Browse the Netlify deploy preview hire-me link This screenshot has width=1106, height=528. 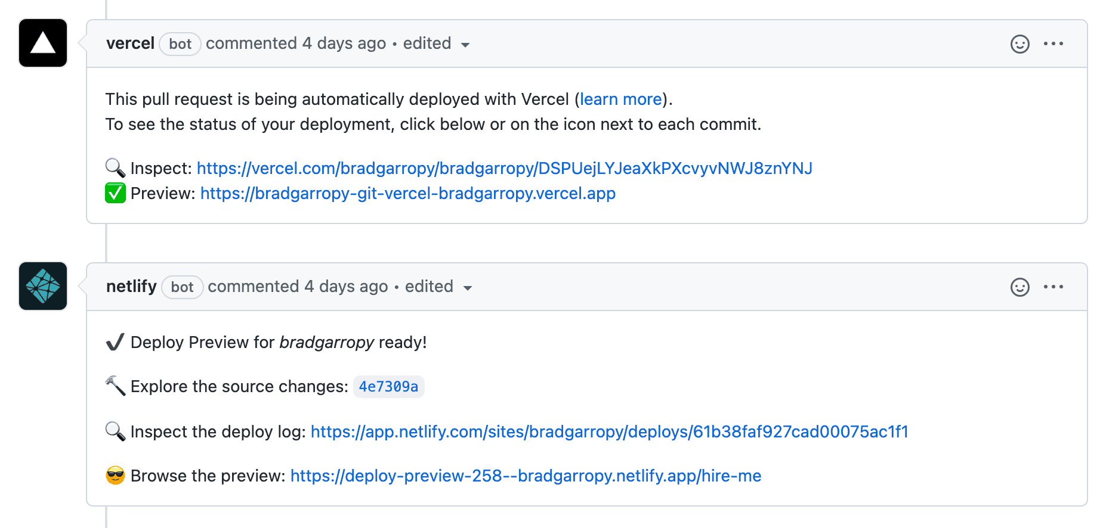pyautogui.click(x=526, y=476)
